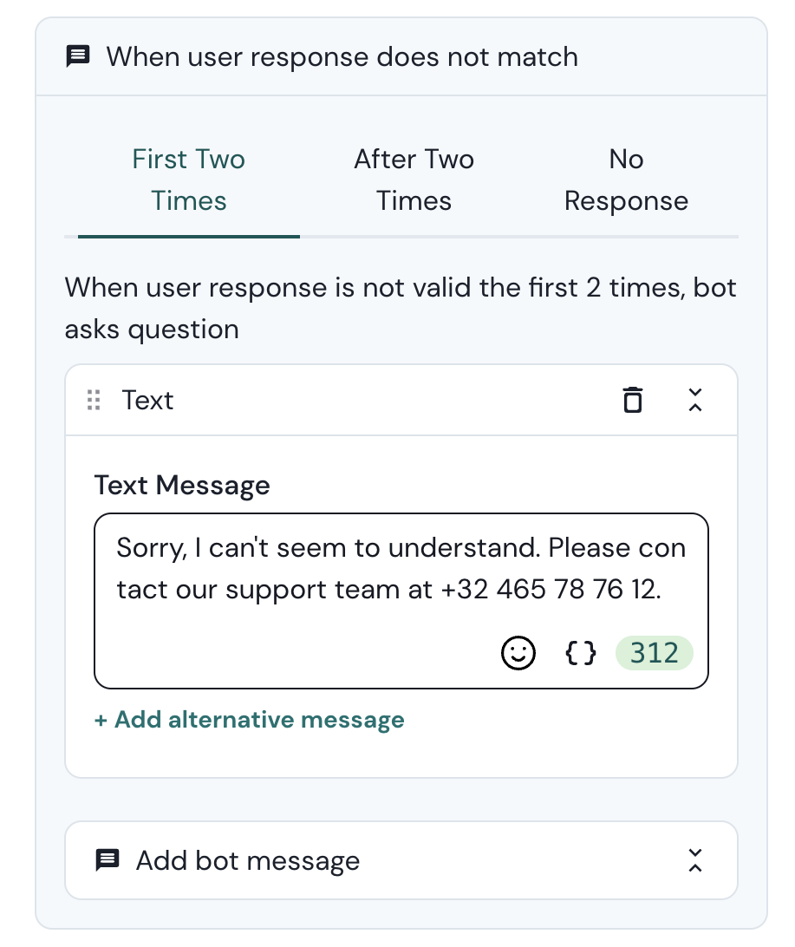This screenshot has width=795, height=947.
Task: Click the support phone number in the message
Action: pos(550,590)
